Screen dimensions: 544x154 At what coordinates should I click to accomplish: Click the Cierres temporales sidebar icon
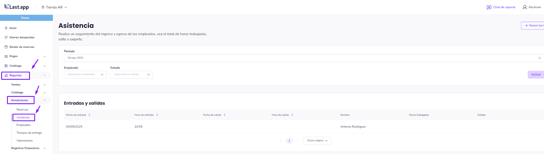6,37
